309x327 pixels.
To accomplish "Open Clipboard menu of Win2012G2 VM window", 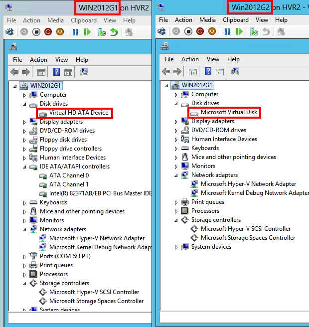I will coord(236,20).
